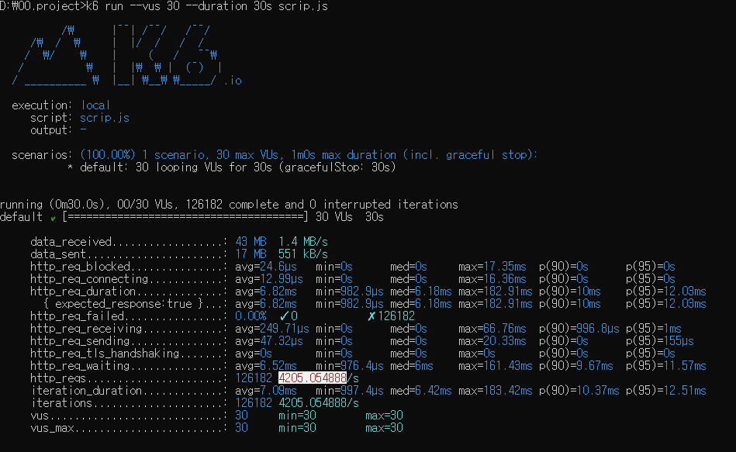
Task: Click the cross mark with 126182 count
Action: [391, 316]
